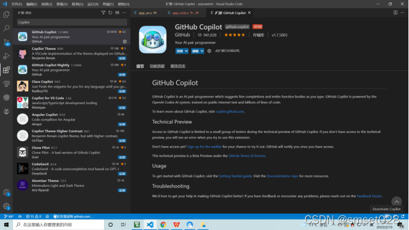The height and width of the screenshot is (230, 409).
Task: Open the Windows Start menu
Action: pyautogui.click(x=7, y=225)
